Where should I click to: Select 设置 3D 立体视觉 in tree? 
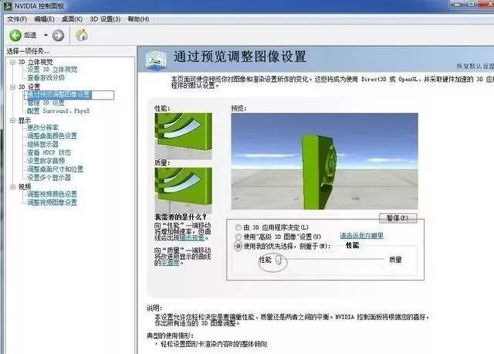click(x=52, y=70)
